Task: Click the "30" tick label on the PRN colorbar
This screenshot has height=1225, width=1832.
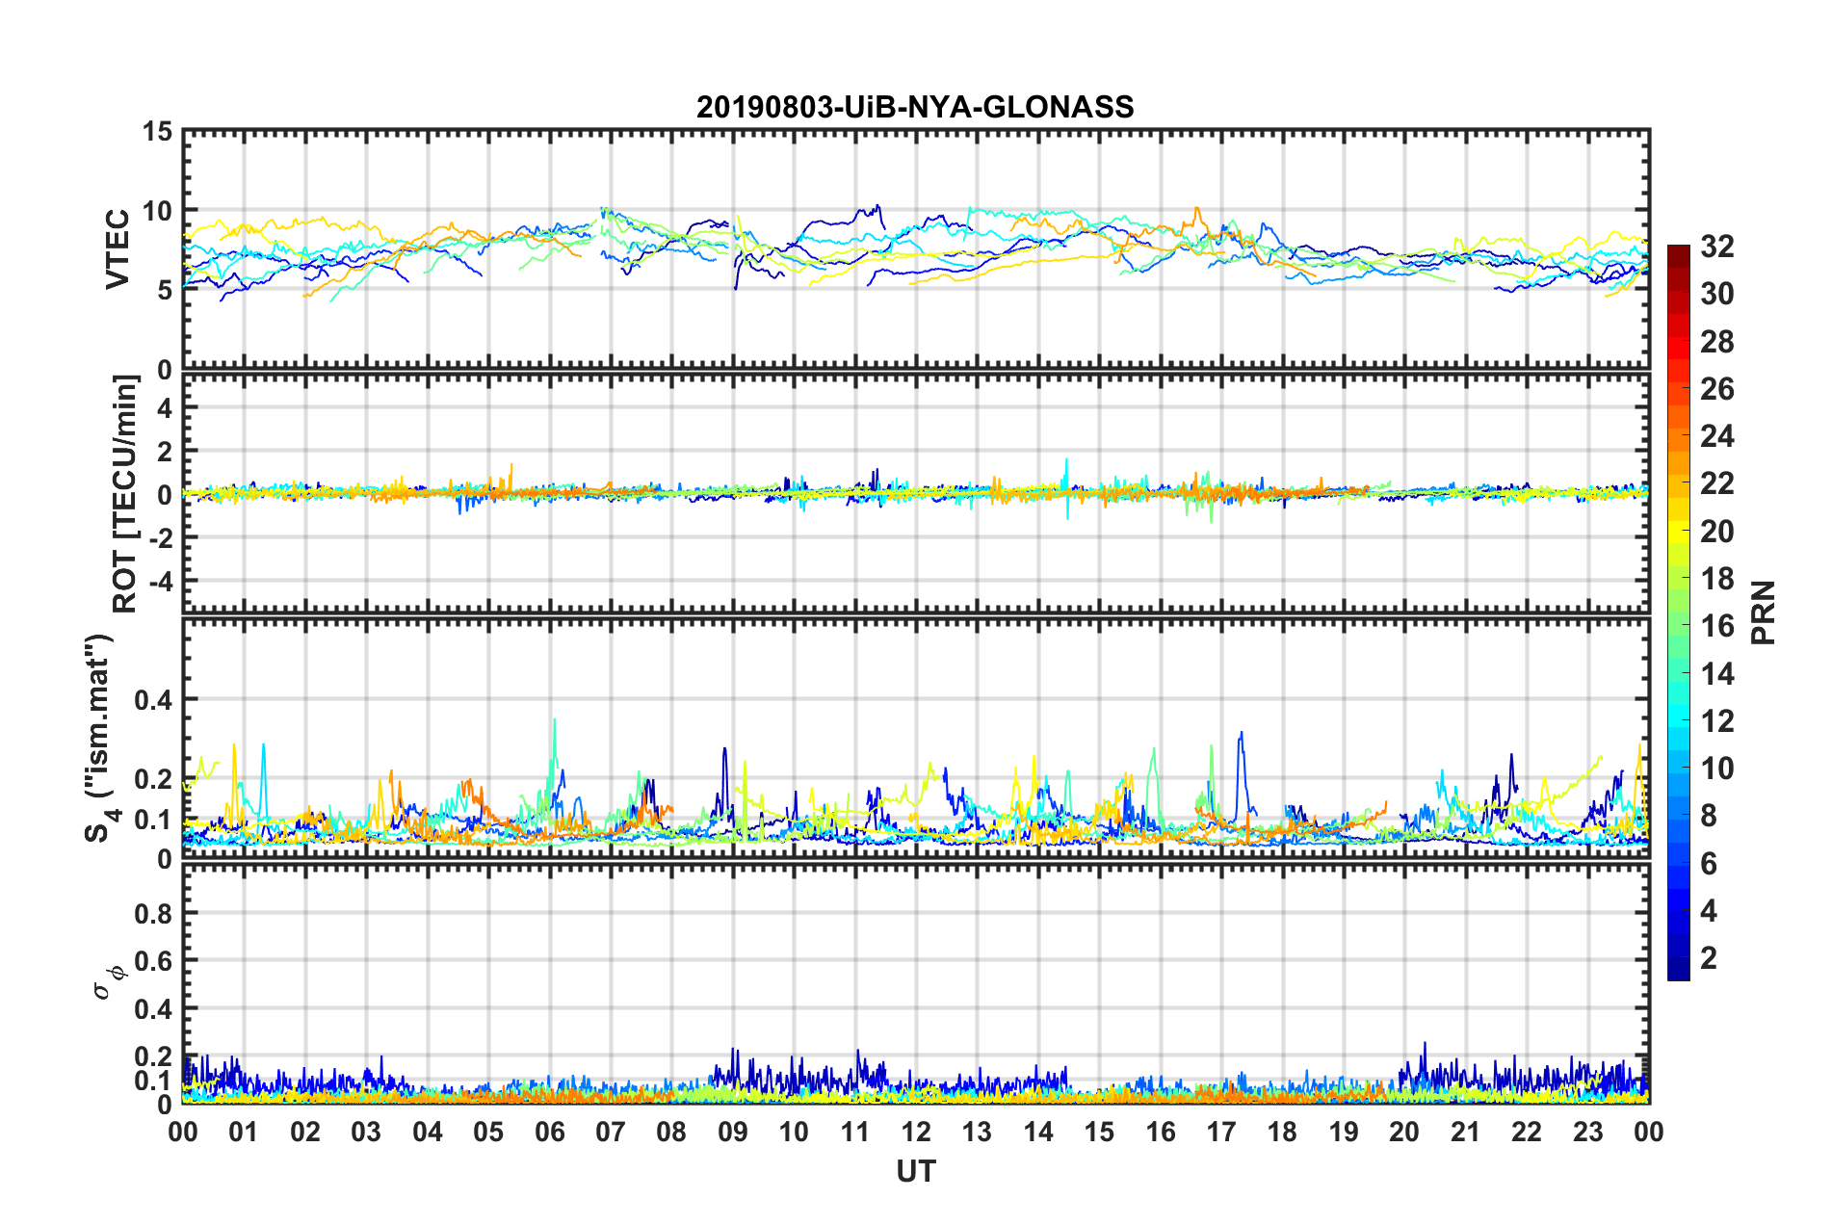Action: pyautogui.click(x=1716, y=294)
